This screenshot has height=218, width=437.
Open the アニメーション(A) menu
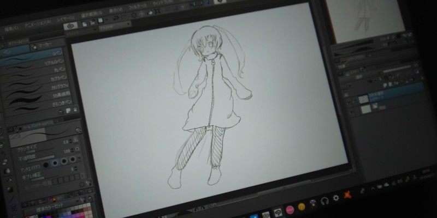[38, 23]
